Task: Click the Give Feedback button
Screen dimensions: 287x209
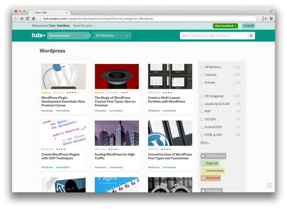Action: point(225,26)
